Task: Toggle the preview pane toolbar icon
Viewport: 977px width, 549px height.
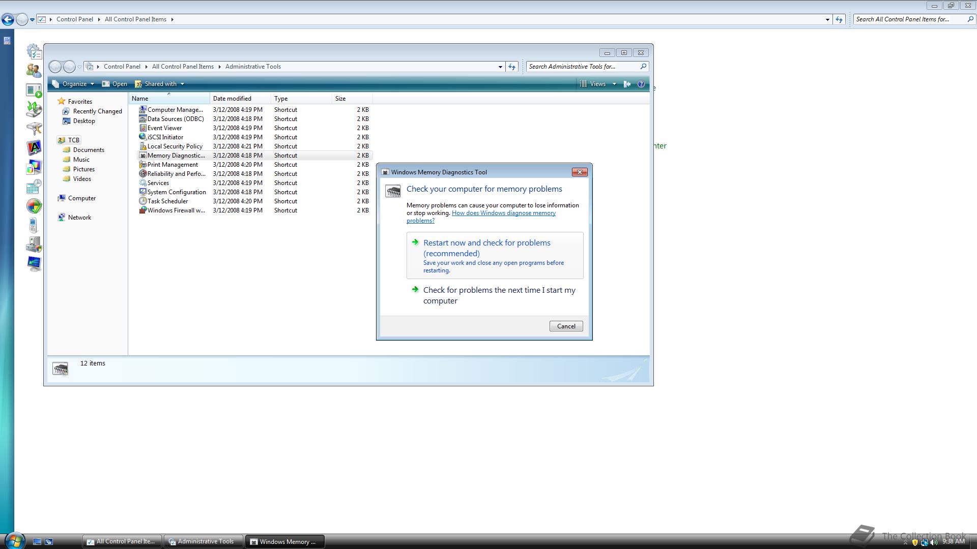Action: (x=627, y=84)
